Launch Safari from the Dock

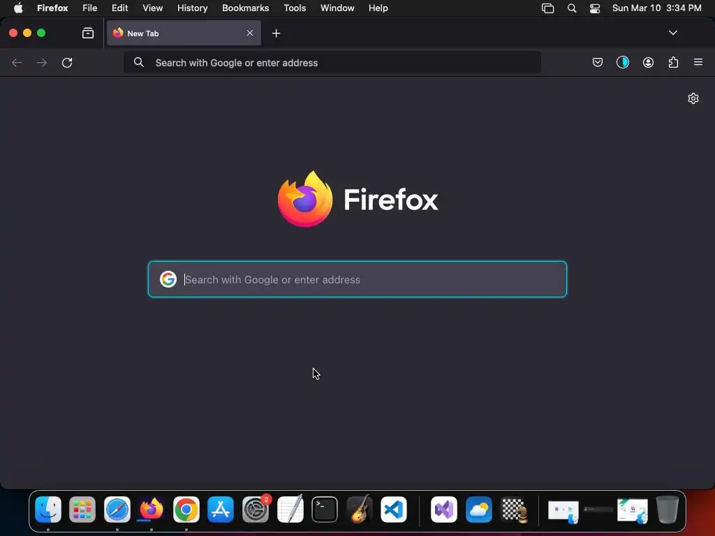tap(117, 509)
